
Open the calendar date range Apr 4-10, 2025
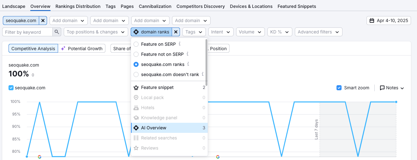(389, 21)
